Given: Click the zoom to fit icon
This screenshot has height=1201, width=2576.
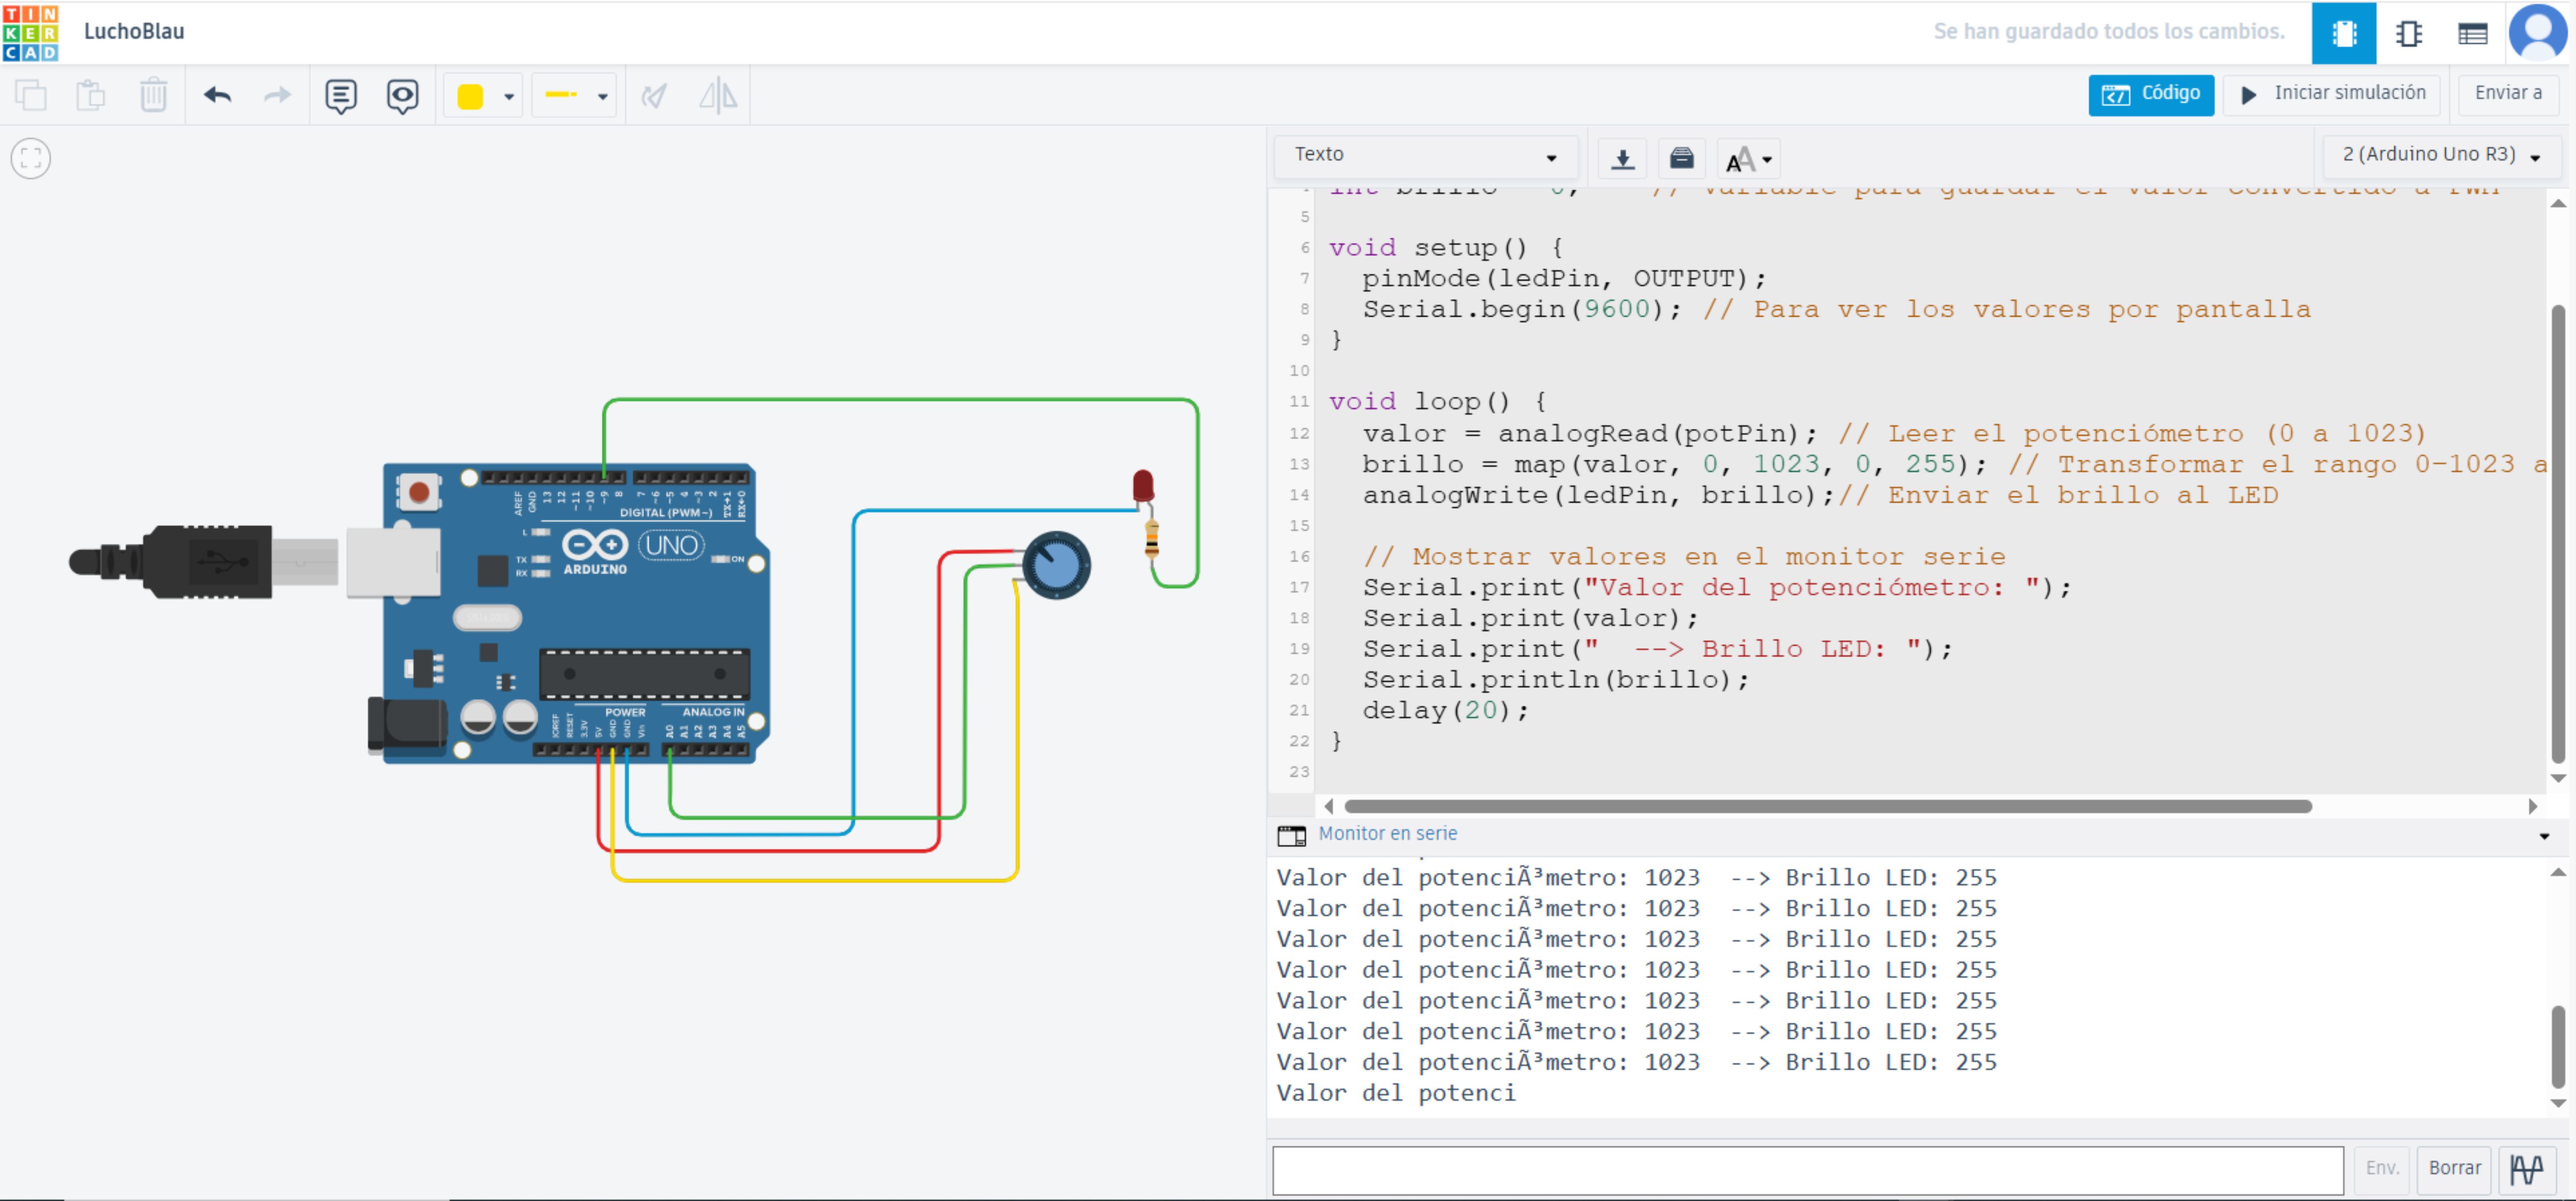Looking at the screenshot, I should pos(31,158).
